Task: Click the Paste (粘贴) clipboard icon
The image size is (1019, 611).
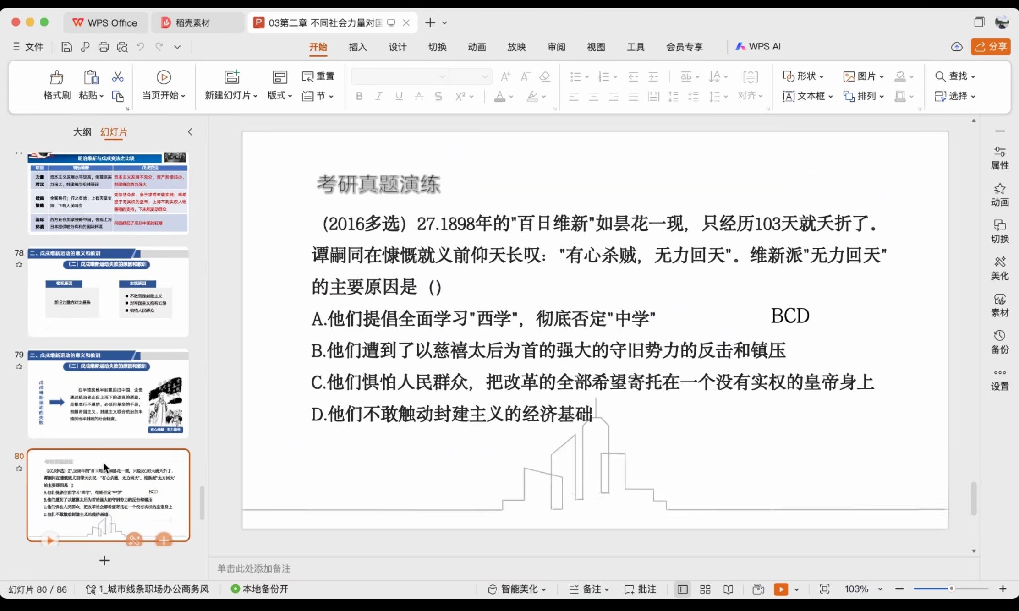Action: coord(91,77)
